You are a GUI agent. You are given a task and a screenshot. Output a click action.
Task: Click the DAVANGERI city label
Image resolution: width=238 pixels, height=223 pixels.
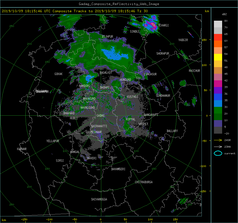coord(118,169)
